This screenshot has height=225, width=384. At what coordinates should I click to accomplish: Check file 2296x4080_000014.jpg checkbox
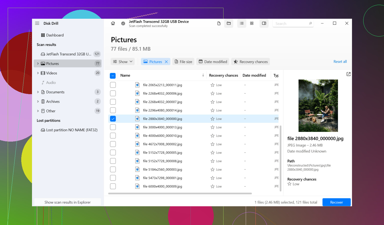pyautogui.click(x=113, y=110)
